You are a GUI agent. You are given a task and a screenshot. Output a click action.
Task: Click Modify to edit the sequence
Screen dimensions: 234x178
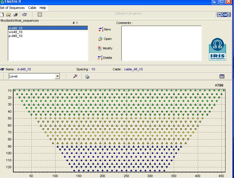[105, 48]
